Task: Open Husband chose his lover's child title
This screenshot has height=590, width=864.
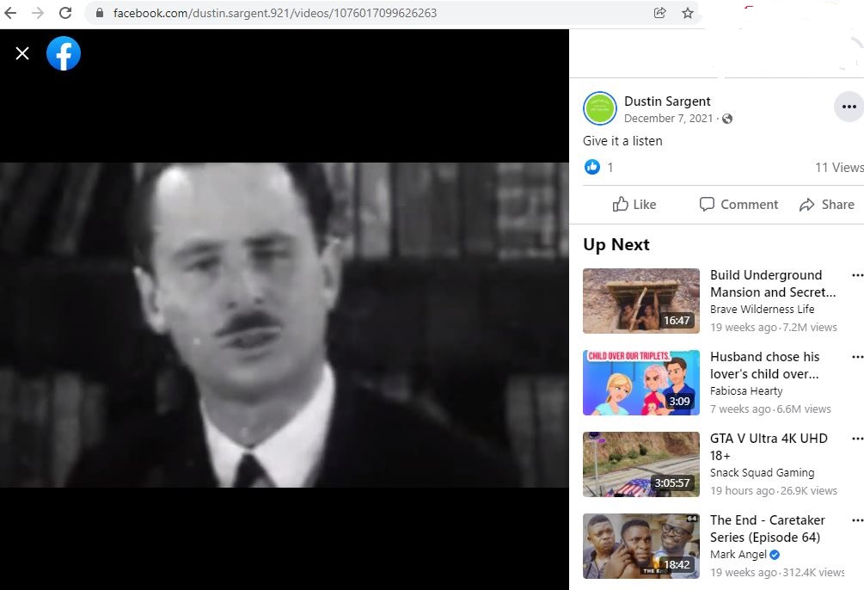Action: coord(765,365)
